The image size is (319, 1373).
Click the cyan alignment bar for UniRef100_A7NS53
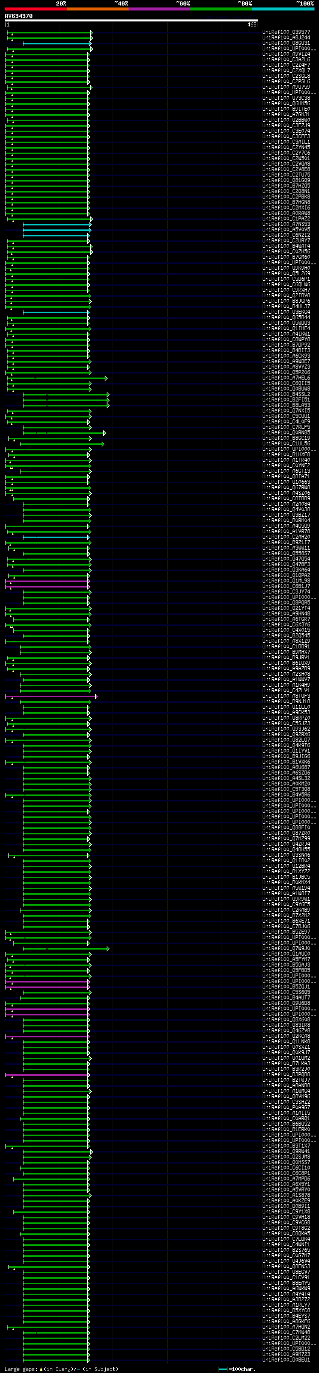point(56,225)
